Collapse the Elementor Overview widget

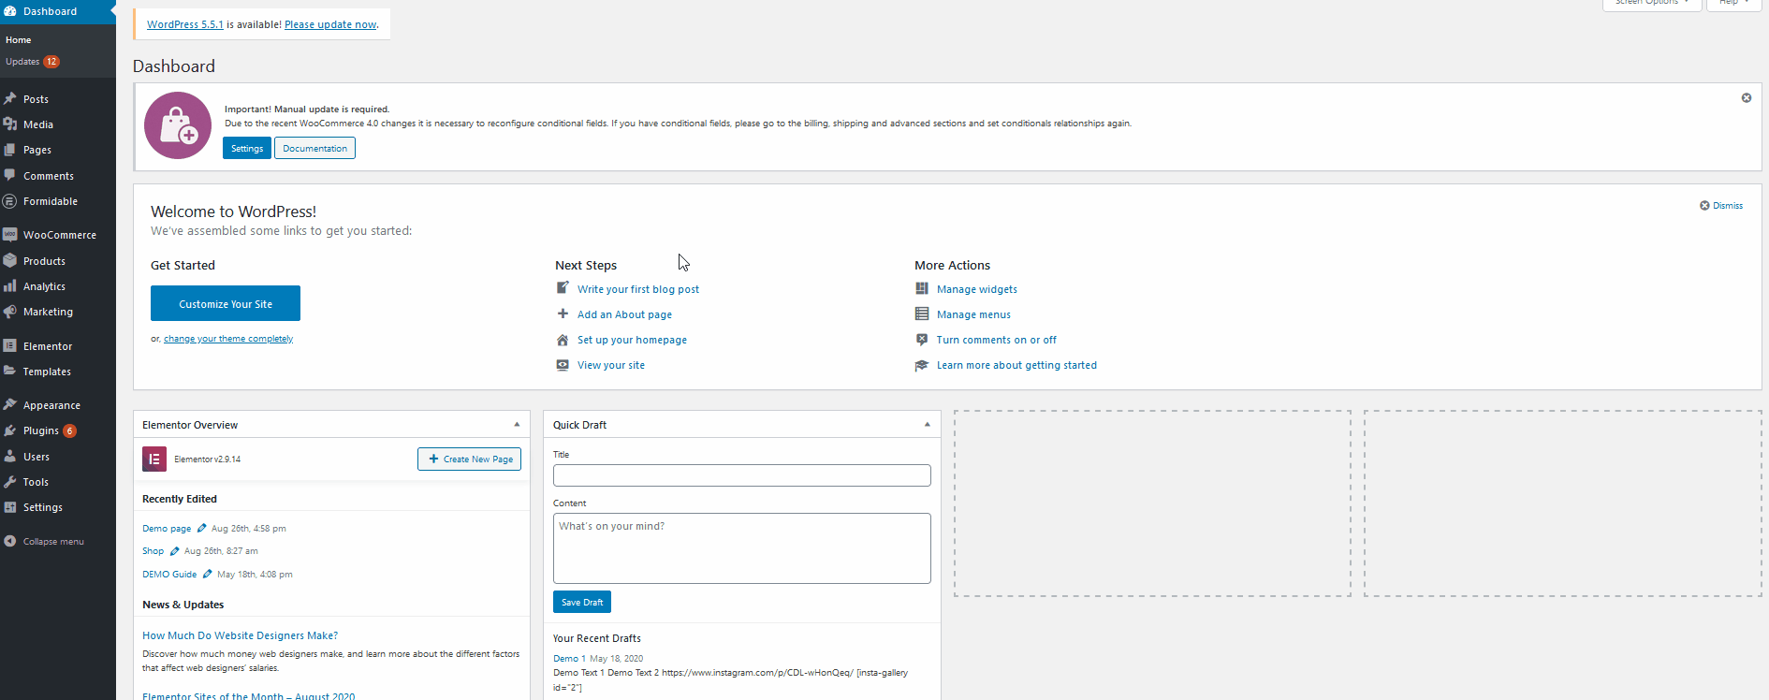[x=517, y=424]
